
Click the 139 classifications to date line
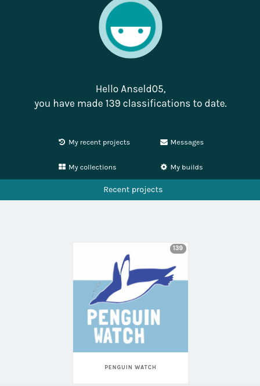tap(131, 103)
